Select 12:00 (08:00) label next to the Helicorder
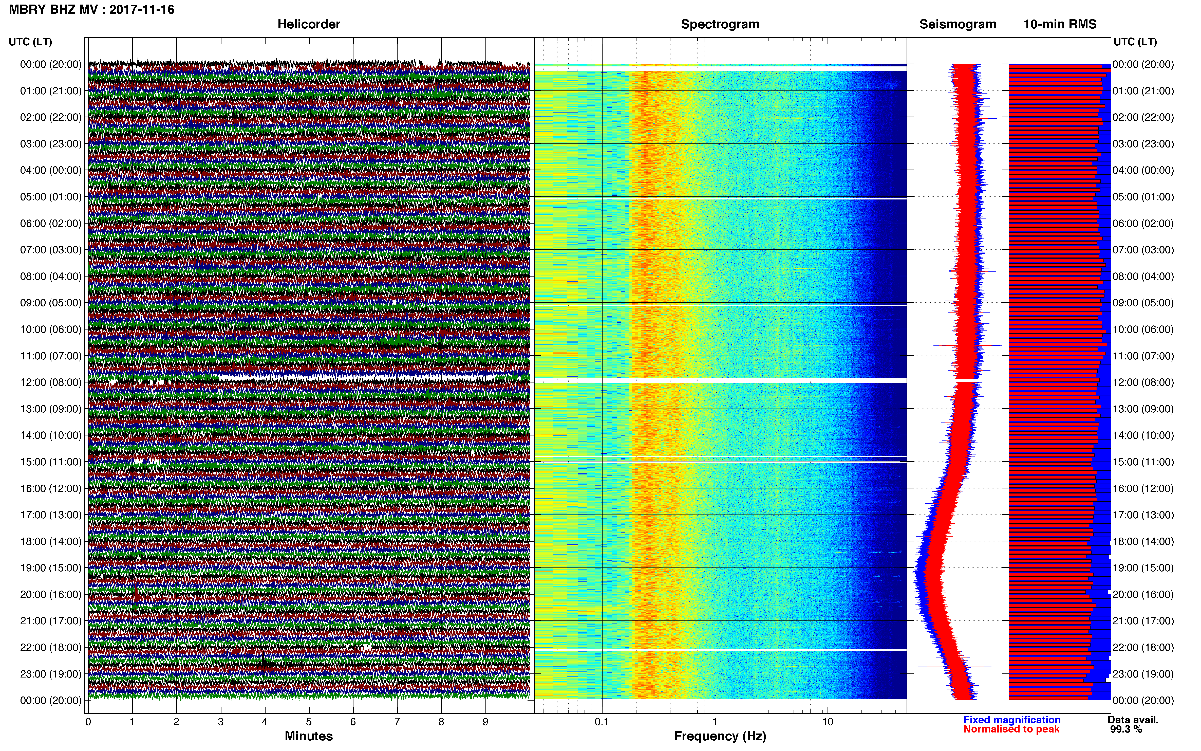This screenshot has height=751, width=1201. (x=51, y=382)
